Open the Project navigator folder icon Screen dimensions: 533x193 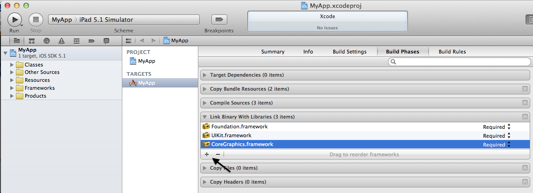point(17,40)
